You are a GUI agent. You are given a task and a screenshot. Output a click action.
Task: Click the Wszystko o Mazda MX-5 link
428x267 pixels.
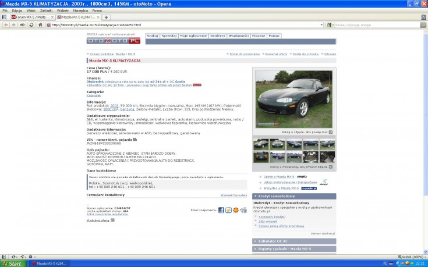tap(281, 188)
